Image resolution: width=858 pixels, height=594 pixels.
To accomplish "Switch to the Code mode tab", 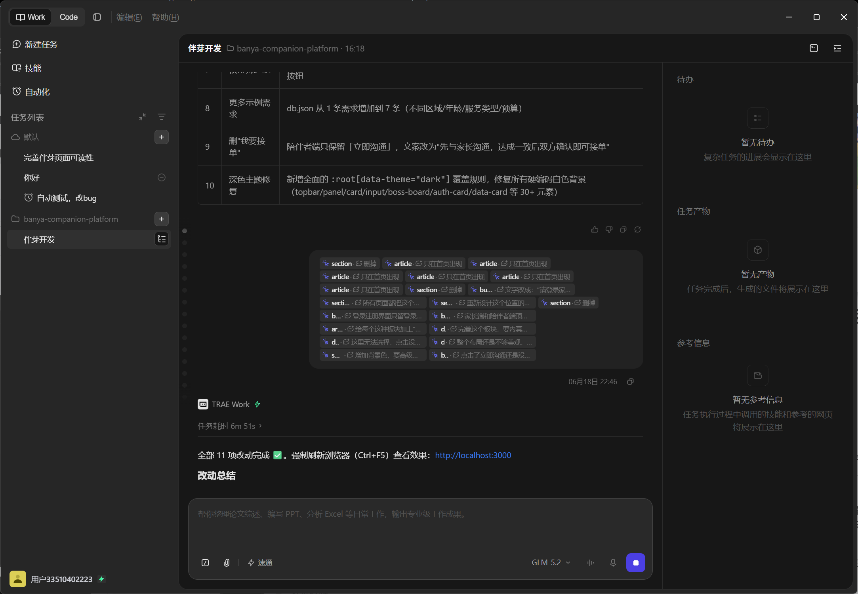I will (68, 17).
